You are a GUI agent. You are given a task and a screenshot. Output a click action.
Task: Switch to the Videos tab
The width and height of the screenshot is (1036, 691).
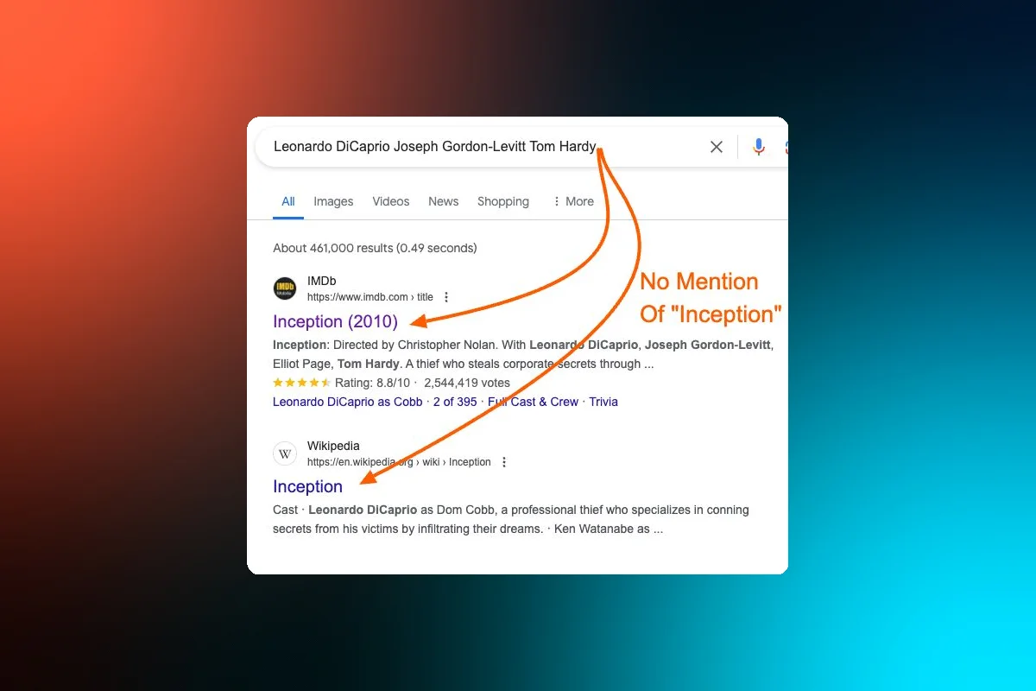point(391,201)
